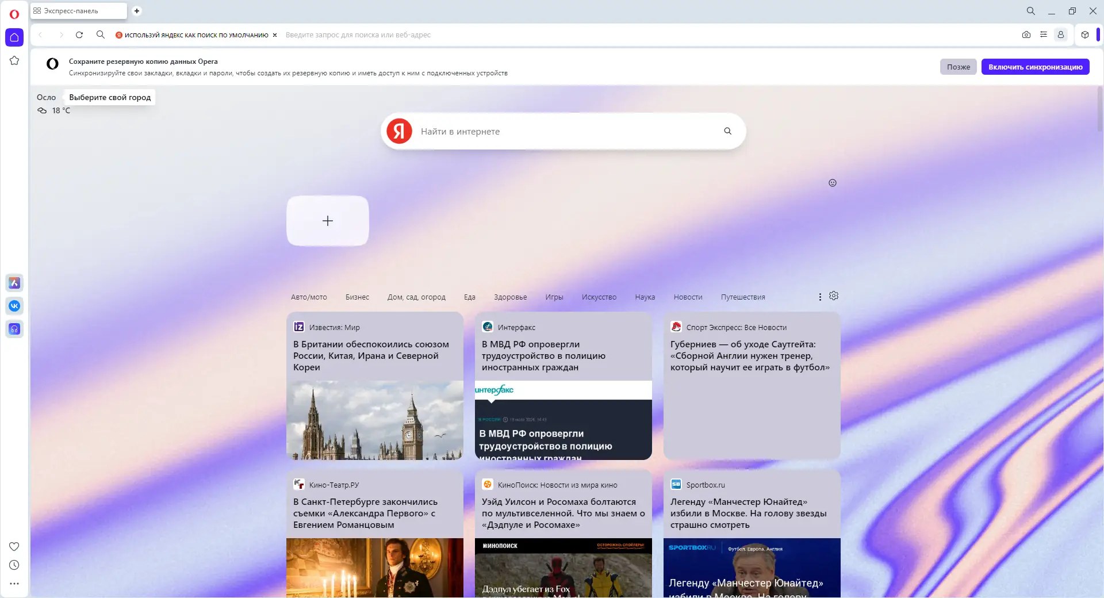Open the Интерфакс article preview image
The image size is (1104, 598).
563,420
